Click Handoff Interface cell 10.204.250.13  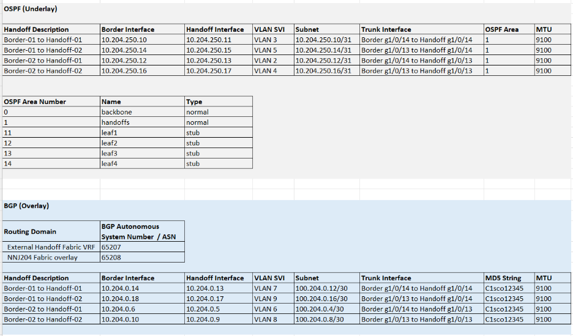click(x=219, y=61)
